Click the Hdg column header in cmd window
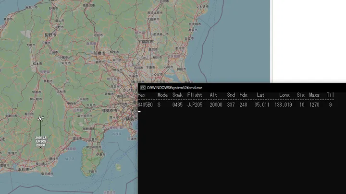This screenshot has height=194, width=346. click(x=243, y=95)
